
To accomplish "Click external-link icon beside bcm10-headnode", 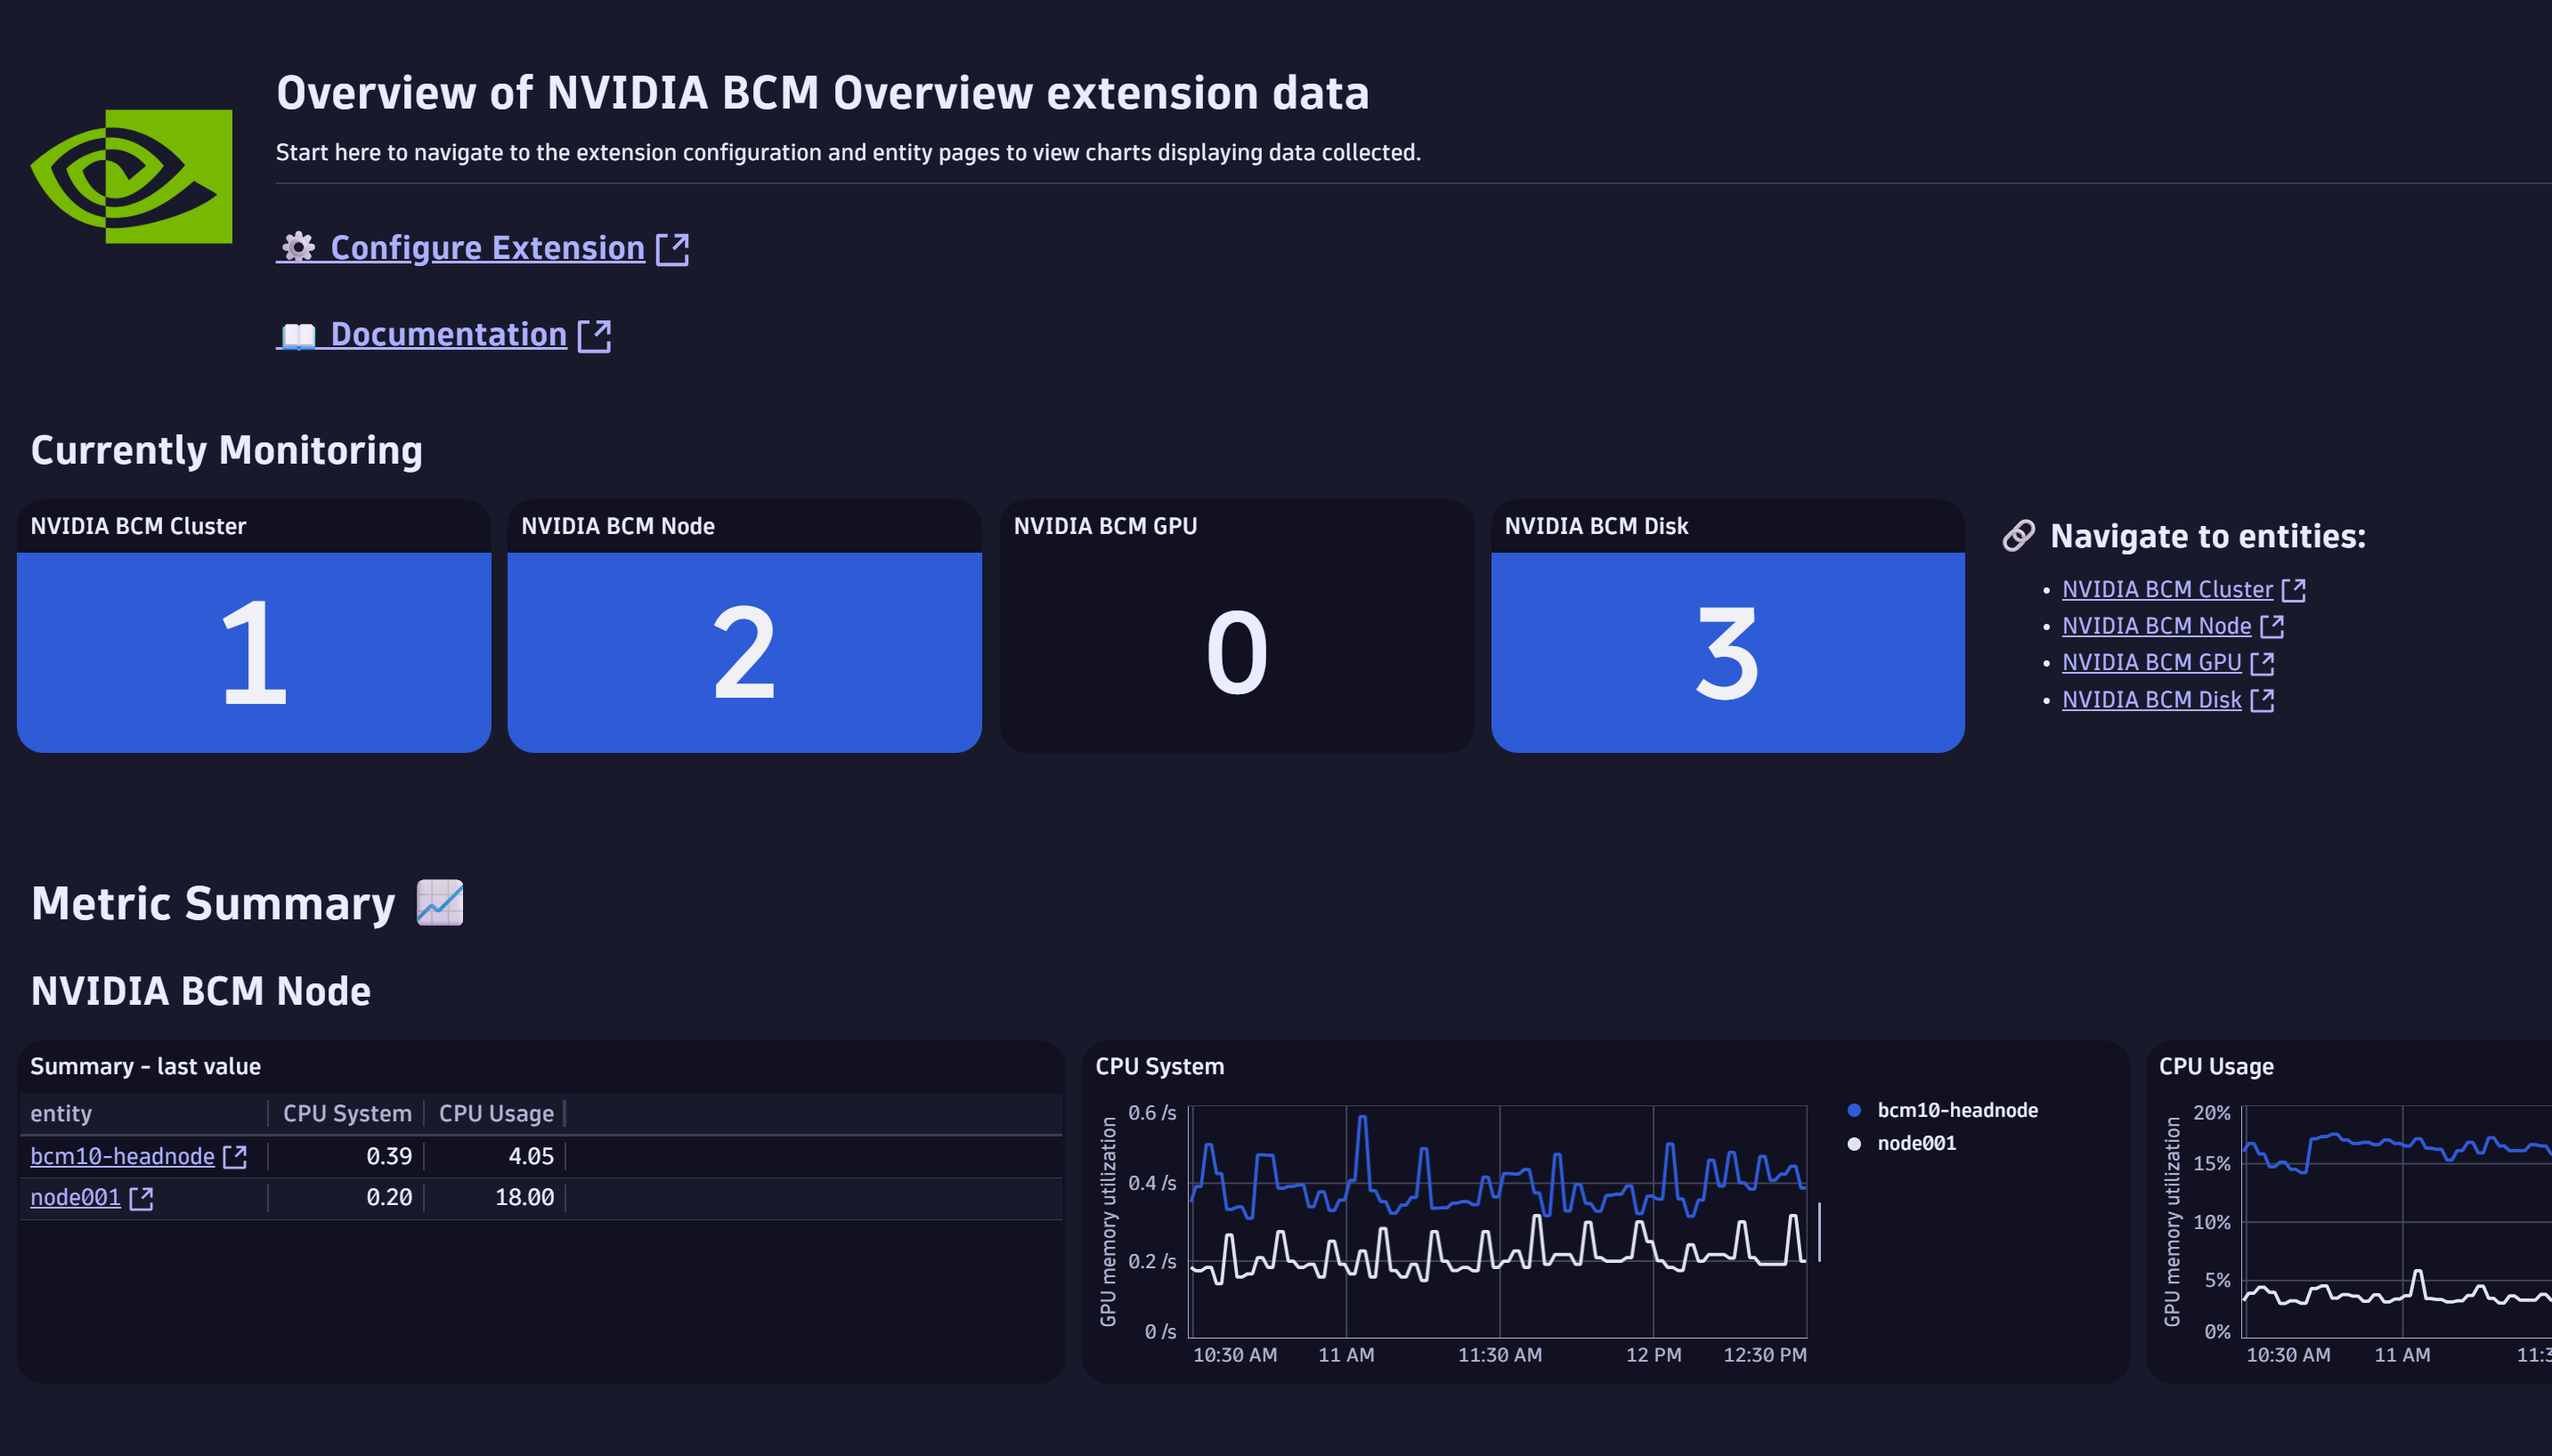I will (235, 1157).
